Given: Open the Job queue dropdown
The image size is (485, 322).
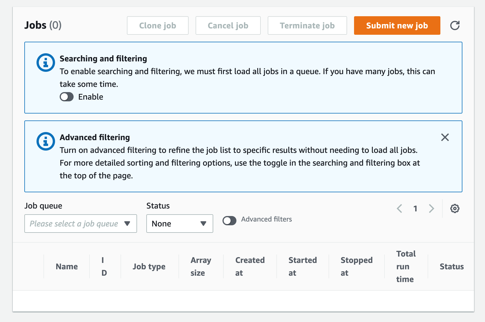Looking at the screenshot, I should pos(81,224).
